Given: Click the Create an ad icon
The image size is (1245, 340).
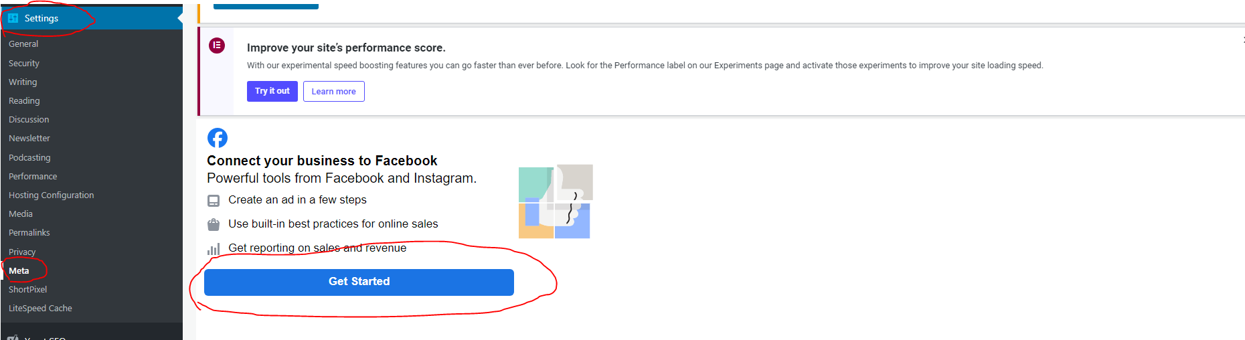Looking at the screenshot, I should click(x=214, y=200).
